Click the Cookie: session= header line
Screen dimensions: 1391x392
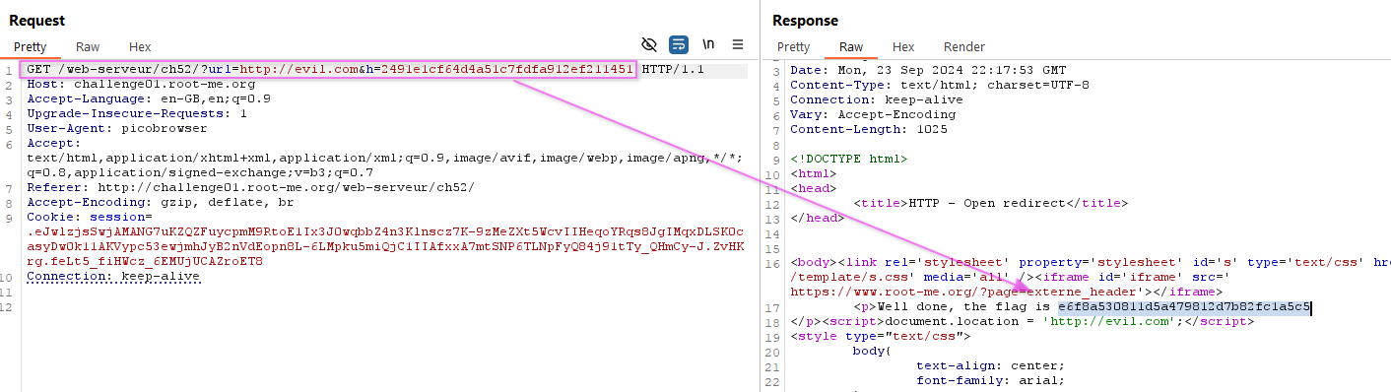tap(90, 217)
